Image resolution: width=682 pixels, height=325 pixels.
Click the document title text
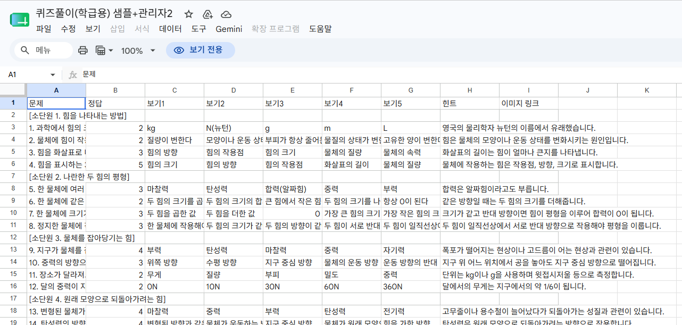click(104, 14)
